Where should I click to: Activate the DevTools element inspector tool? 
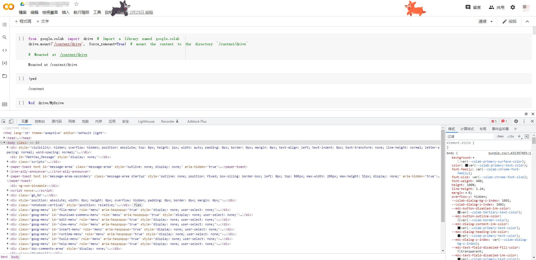4,121
